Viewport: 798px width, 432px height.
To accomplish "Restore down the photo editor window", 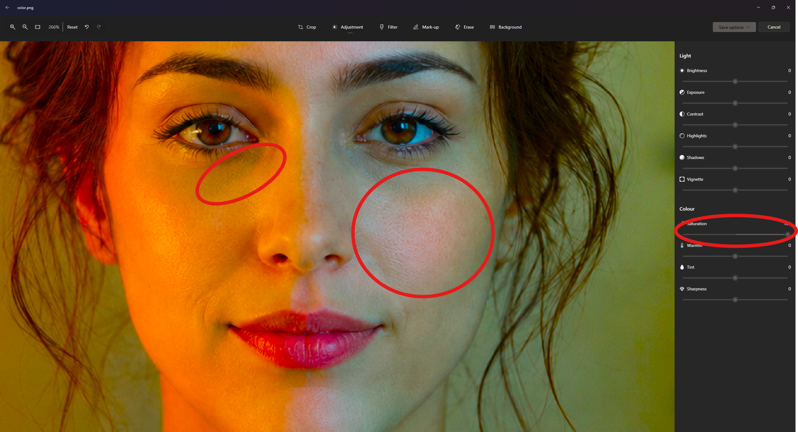I will pyautogui.click(x=773, y=7).
